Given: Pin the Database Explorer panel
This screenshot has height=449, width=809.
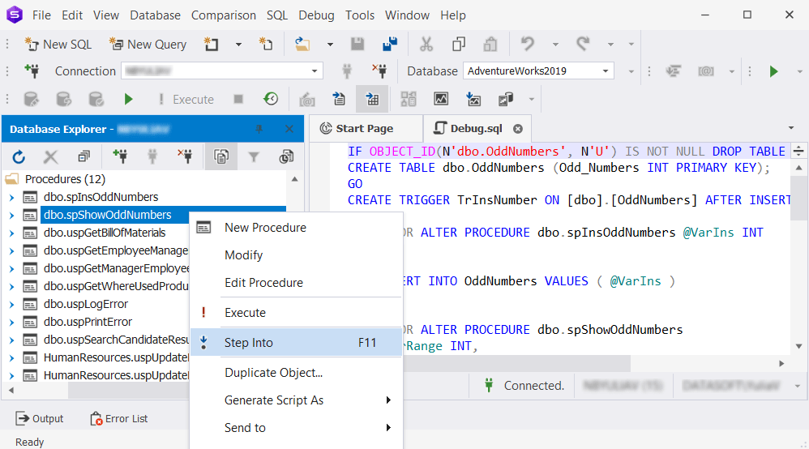Looking at the screenshot, I should pyautogui.click(x=259, y=129).
